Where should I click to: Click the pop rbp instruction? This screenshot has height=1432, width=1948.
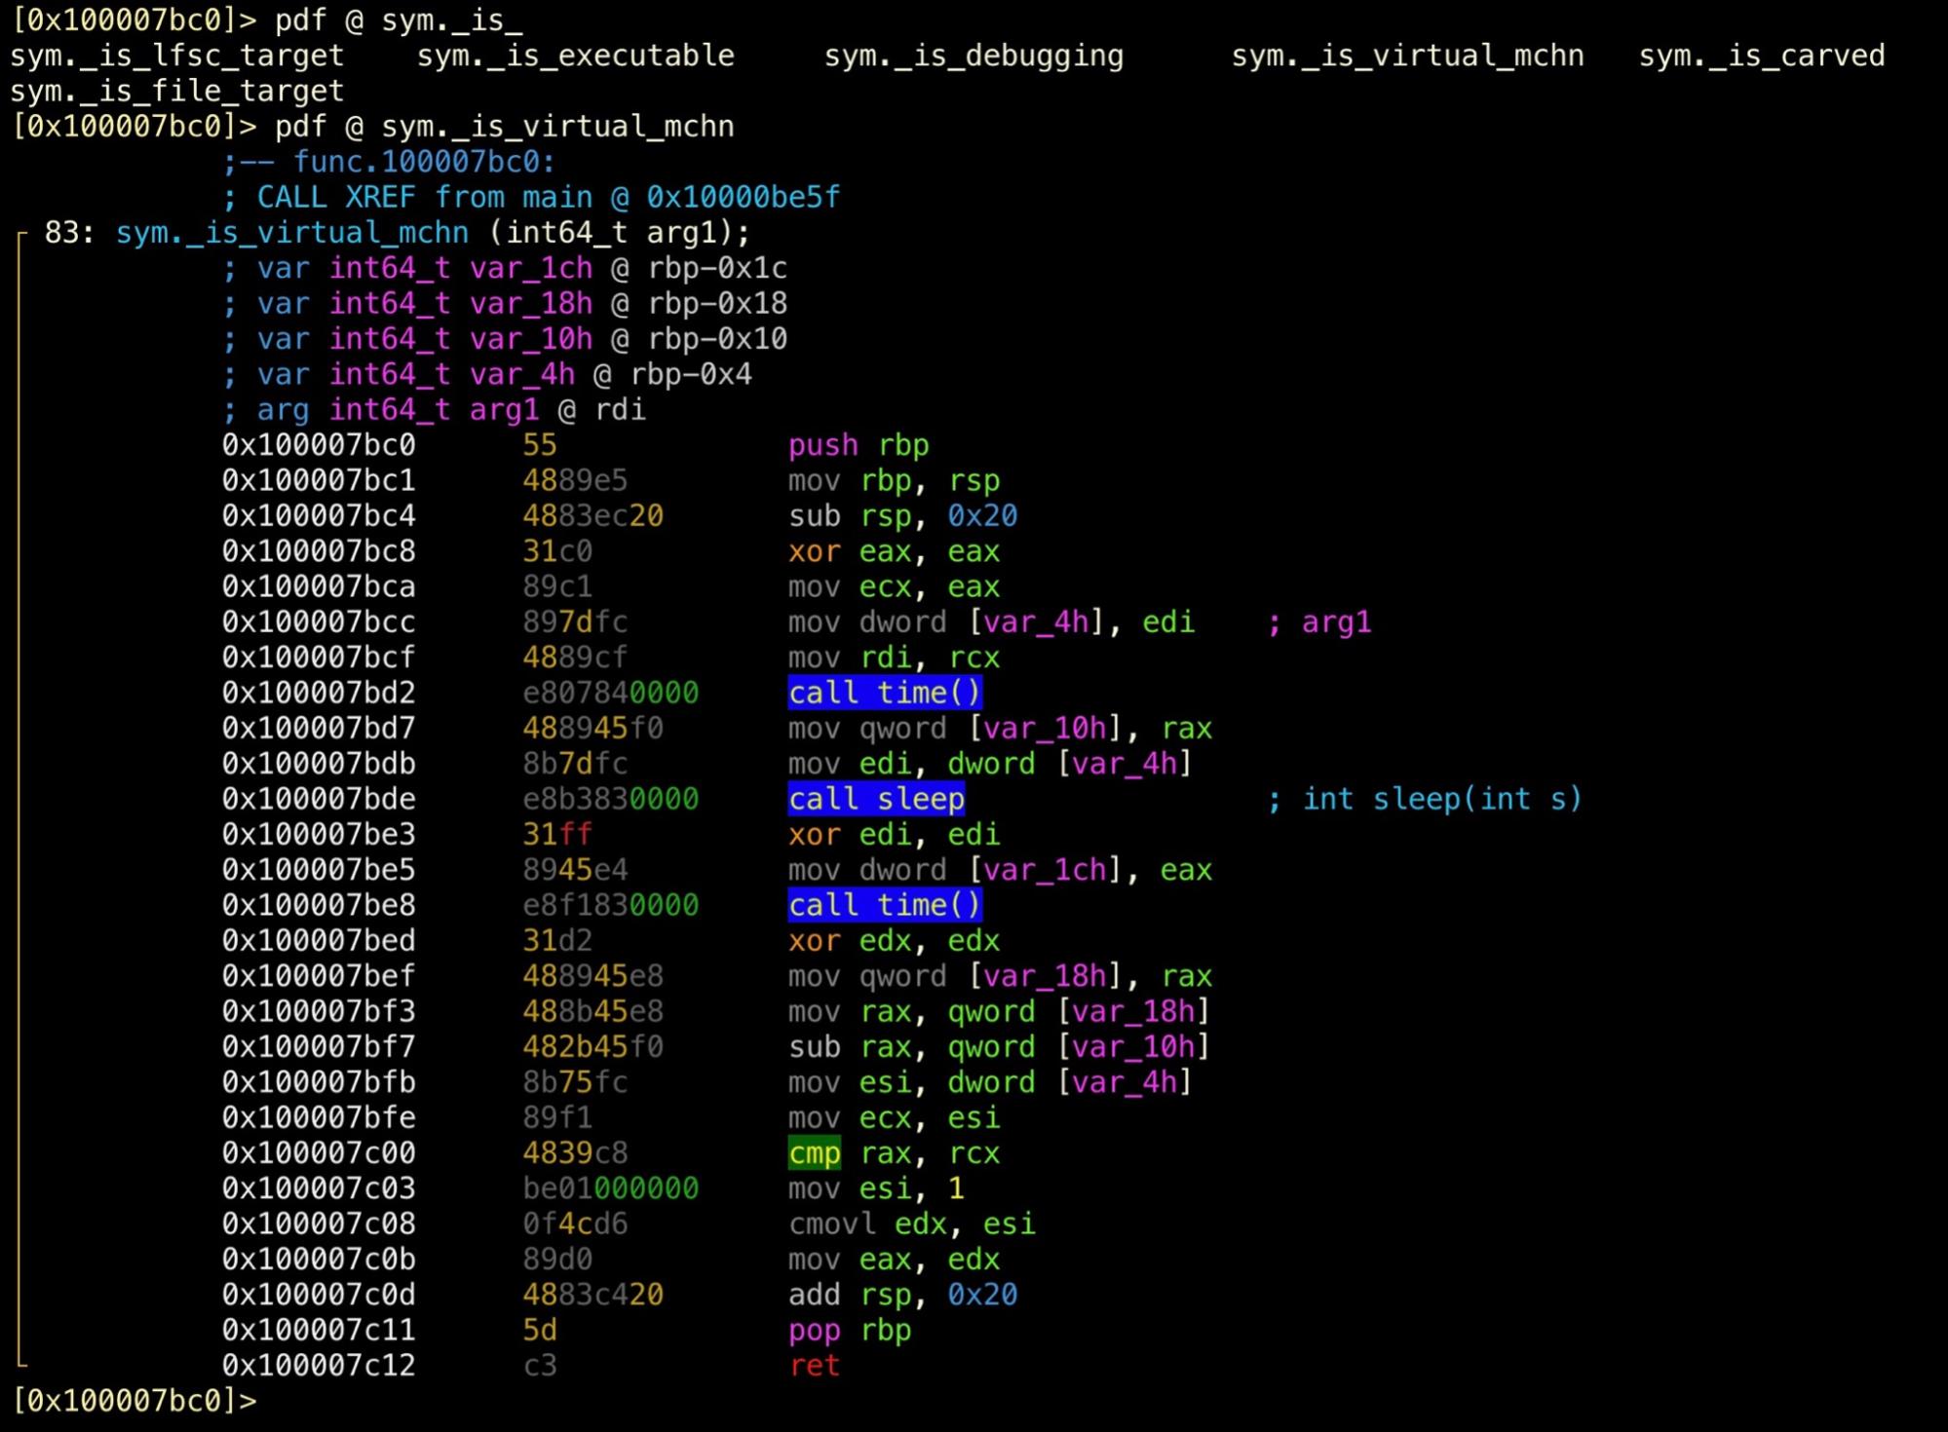tap(849, 1330)
